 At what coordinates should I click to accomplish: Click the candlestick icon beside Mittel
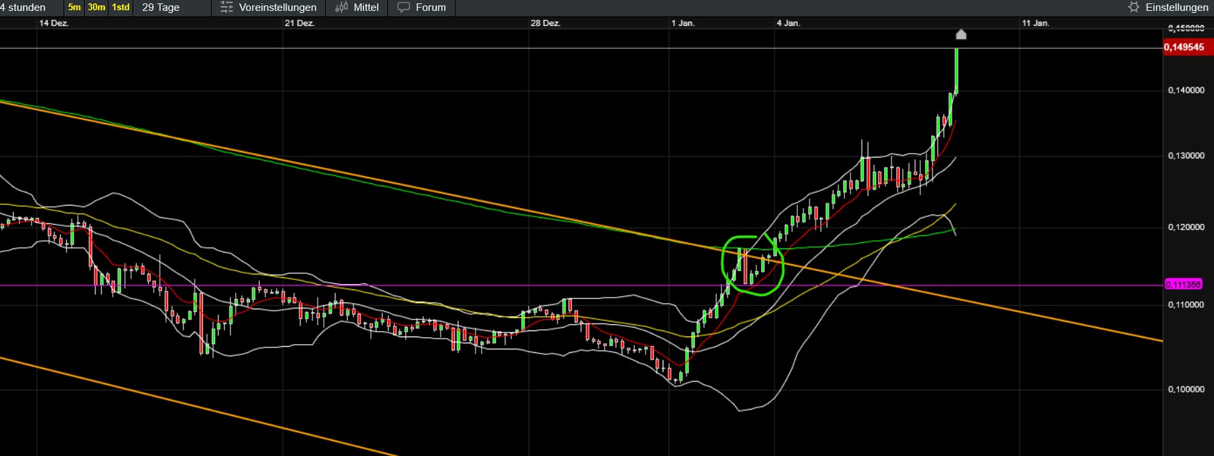[342, 8]
